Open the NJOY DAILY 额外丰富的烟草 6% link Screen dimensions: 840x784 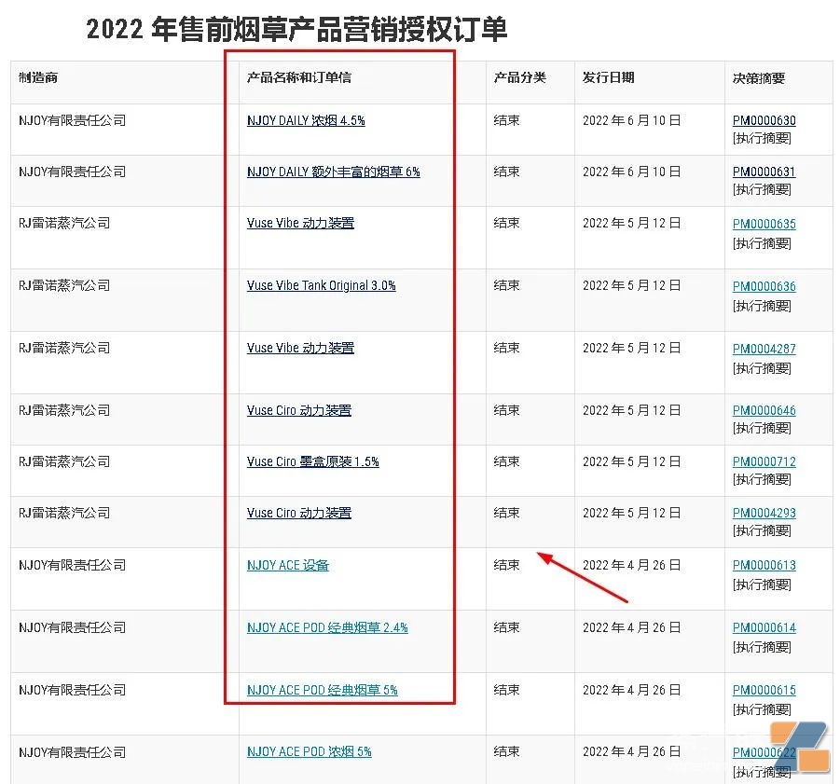coord(332,172)
